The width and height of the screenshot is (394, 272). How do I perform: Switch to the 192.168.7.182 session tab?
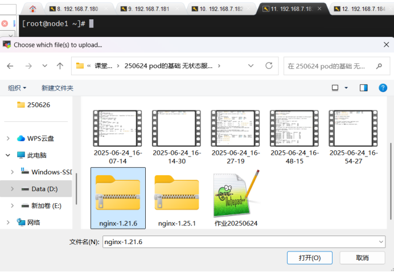pos(220,9)
